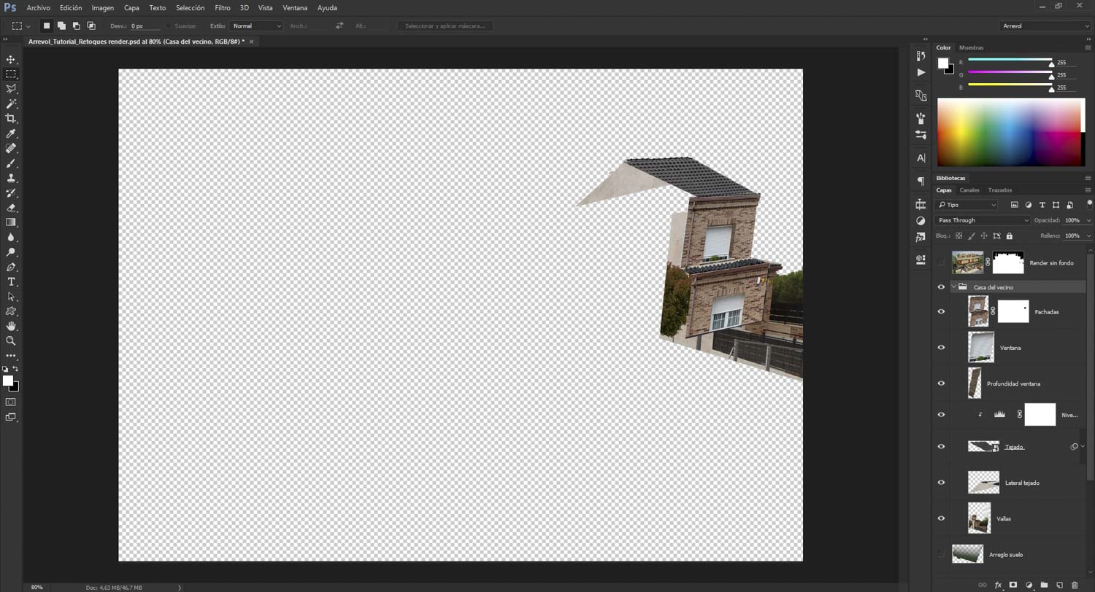Swap foreground and background colors
This screenshot has height=592, width=1095.
(16, 369)
